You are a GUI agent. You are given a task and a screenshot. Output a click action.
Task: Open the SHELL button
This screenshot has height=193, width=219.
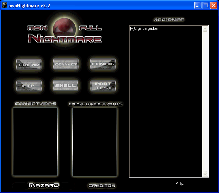[x=65, y=86]
